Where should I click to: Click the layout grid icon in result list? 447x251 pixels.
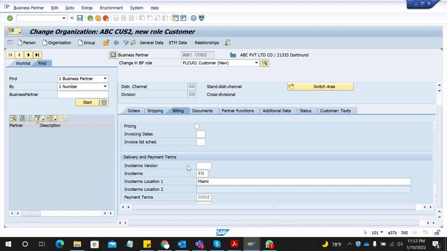tap(51, 118)
